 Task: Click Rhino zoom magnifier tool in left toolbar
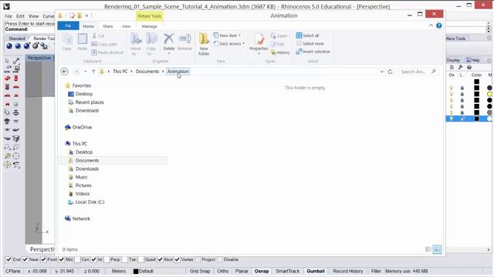(7, 147)
